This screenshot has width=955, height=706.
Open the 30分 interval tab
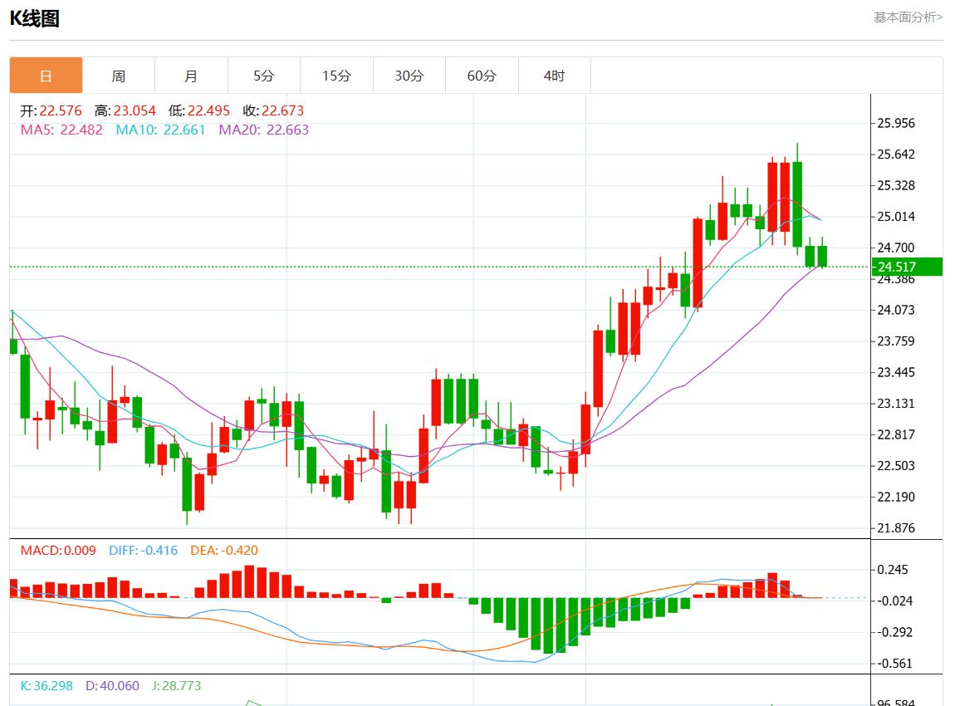click(409, 76)
